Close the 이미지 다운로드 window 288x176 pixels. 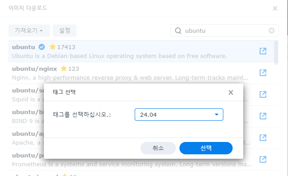pyautogui.click(x=275, y=8)
